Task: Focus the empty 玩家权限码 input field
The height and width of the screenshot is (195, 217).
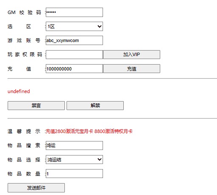Action: (74, 54)
